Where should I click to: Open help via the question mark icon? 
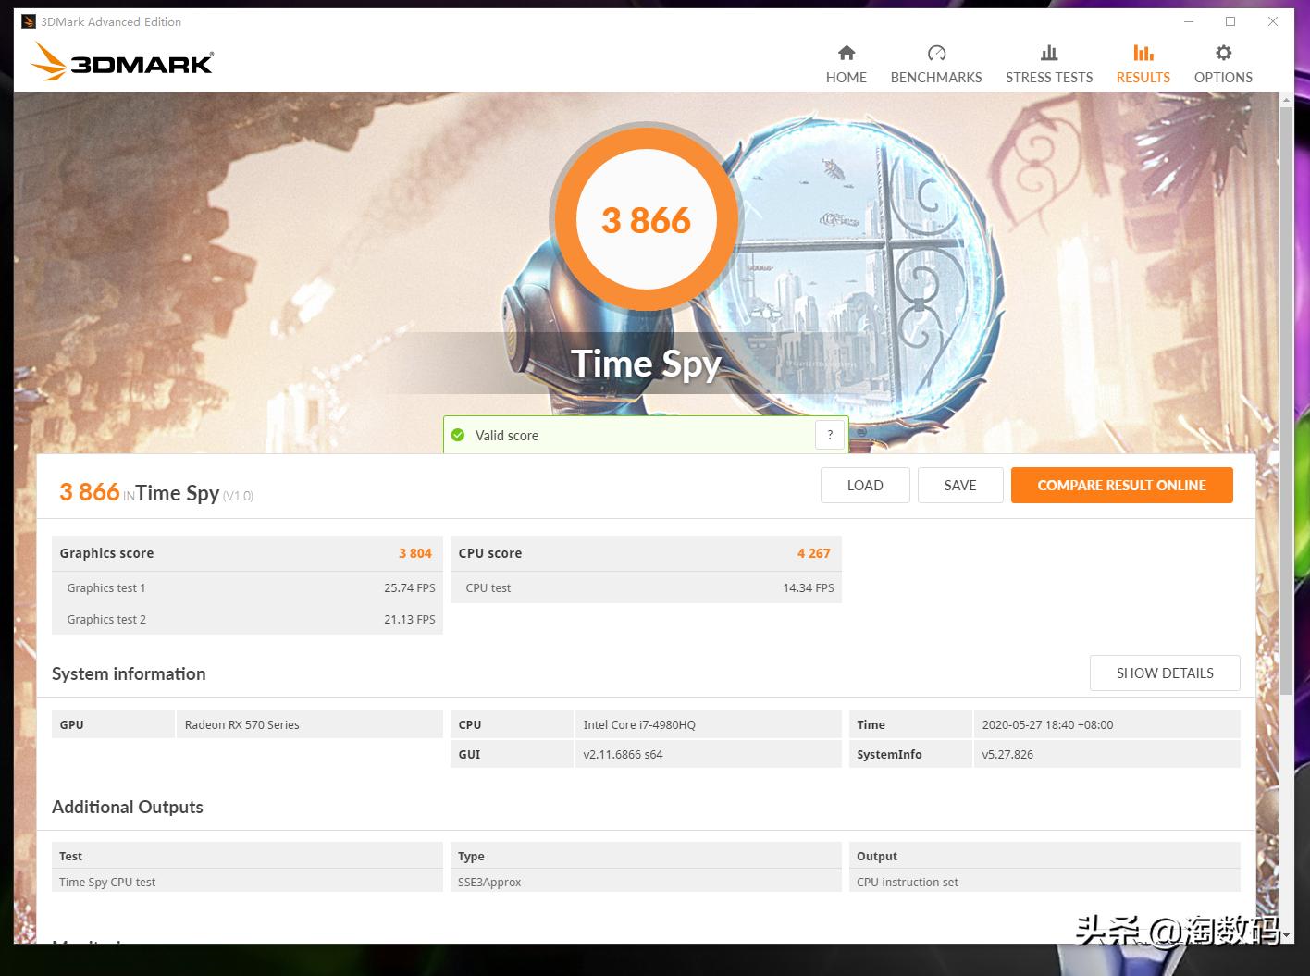pos(829,434)
